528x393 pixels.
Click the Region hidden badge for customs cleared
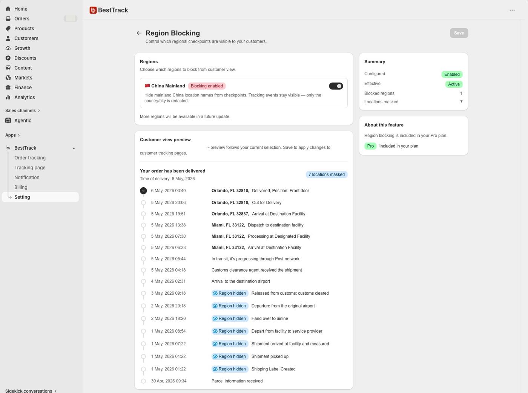coord(229,293)
